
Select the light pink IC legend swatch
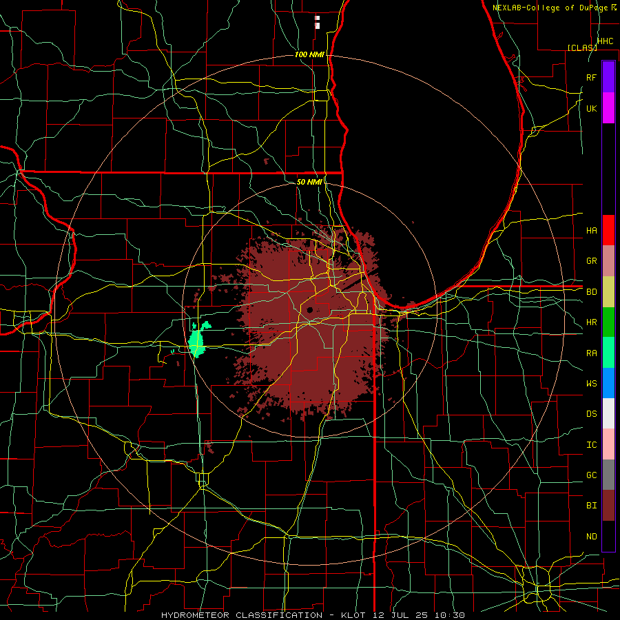pos(608,444)
